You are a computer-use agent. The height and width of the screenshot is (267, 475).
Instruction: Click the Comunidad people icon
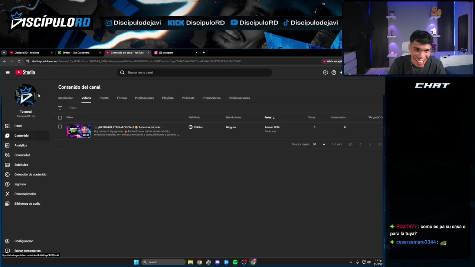coord(7,155)
